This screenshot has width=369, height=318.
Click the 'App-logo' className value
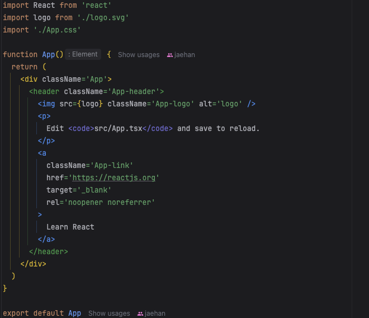click(173, 104)
